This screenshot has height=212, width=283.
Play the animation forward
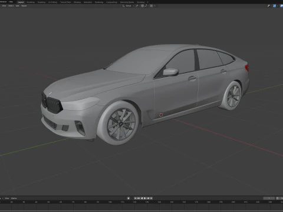145,198
